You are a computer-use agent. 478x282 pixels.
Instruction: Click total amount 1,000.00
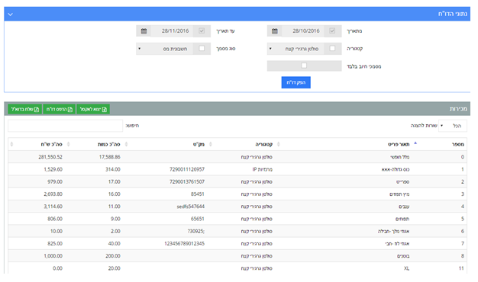click(x=53, y=256)
